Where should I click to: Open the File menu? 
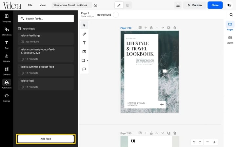[30, 5]
